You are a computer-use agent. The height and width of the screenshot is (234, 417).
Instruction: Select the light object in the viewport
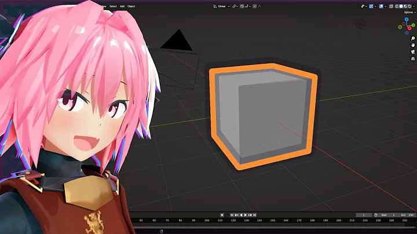(x=360, y=24)
